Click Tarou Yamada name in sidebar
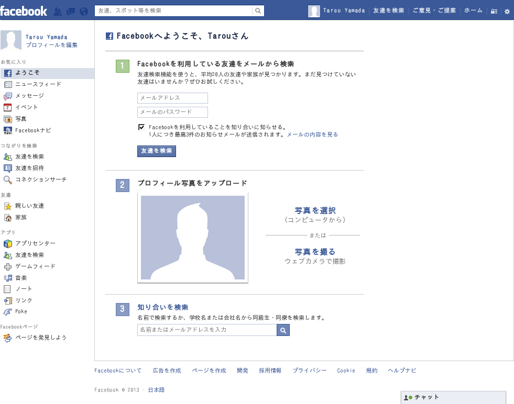Screen dimensions: 514x404 click(47, 37)
